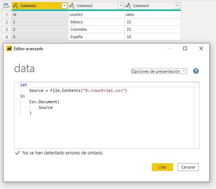Screen dimensions: 216x189
Task: Select row number 1 in the table
Action: click(7, 14)
